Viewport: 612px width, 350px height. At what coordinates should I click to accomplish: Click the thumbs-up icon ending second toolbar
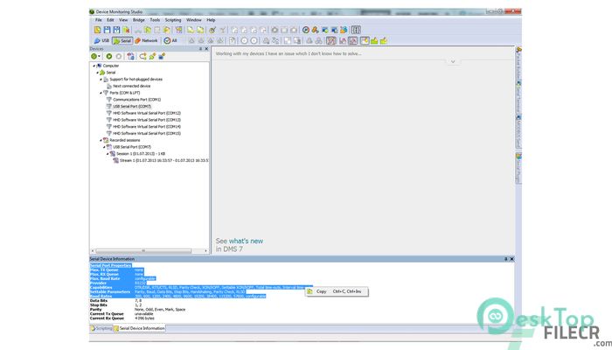(x=384, y=40)
